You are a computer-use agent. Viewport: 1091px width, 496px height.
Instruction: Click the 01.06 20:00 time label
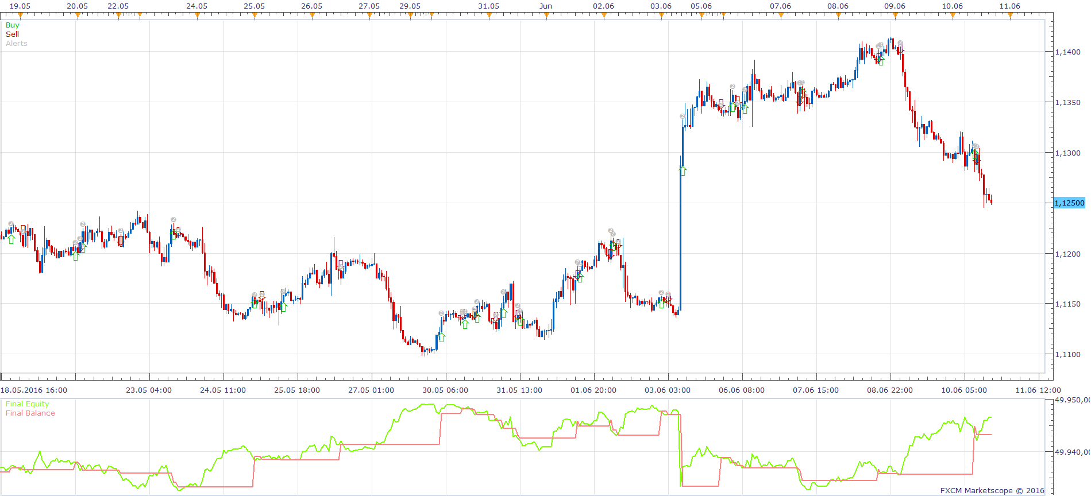tap(593, 390)
